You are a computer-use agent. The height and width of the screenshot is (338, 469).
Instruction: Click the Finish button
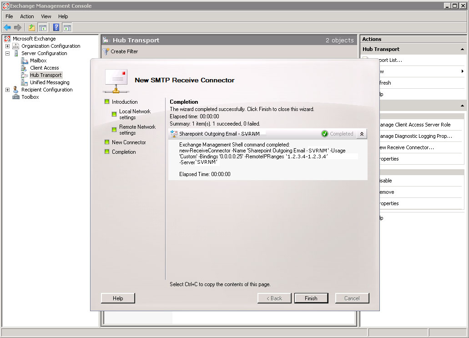[x=311, y=298]
